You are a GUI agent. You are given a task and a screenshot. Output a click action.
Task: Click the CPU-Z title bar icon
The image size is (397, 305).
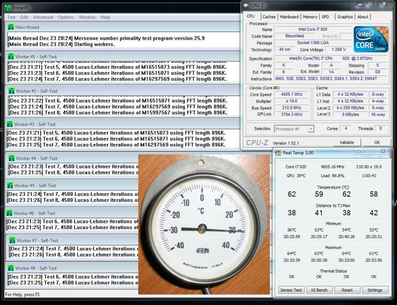pos(246,5)
